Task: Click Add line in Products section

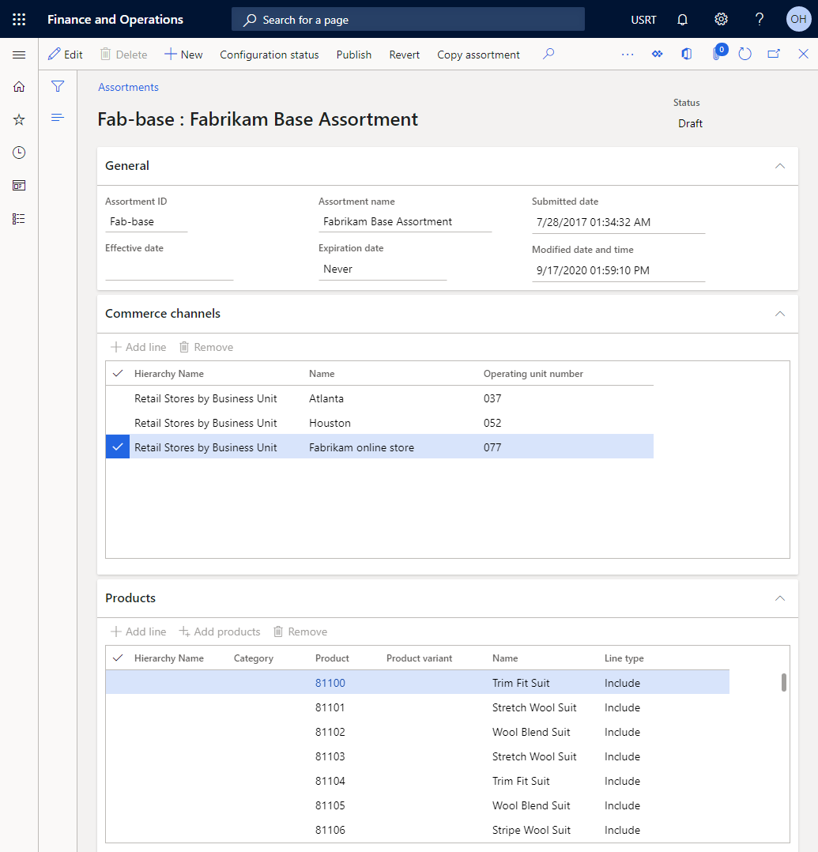Action: (x=138, y=632)
